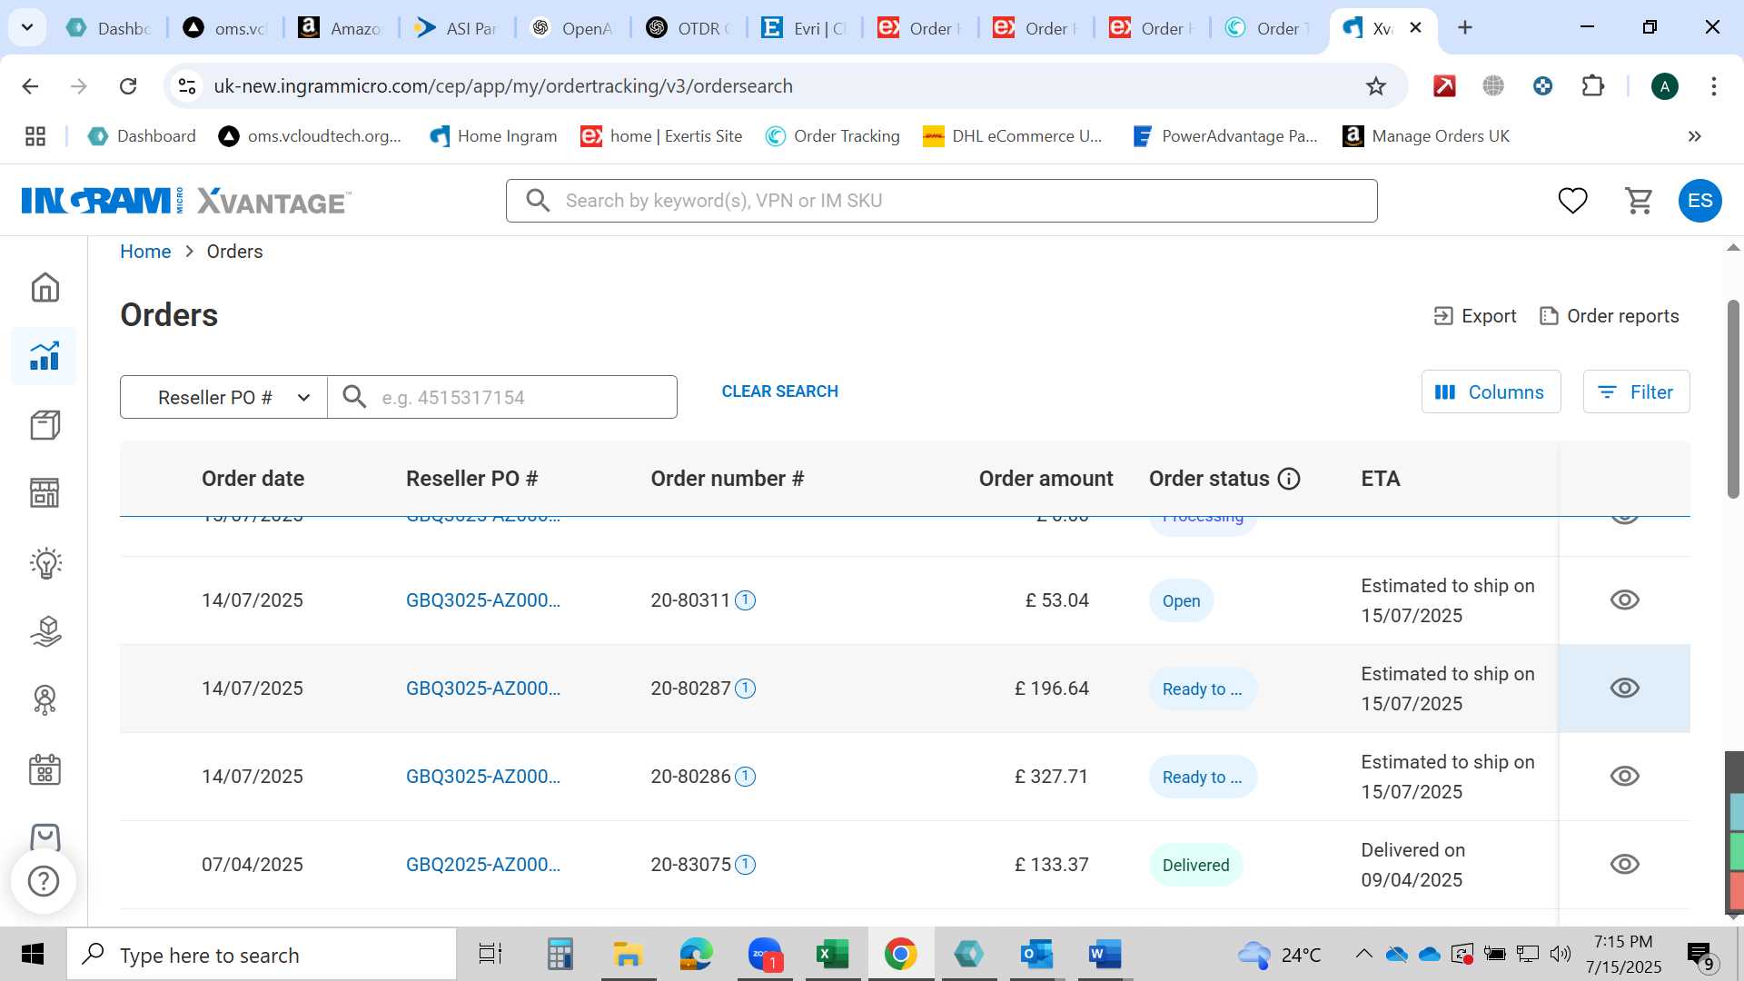Click CLEAR SEARCH
This screenshot has height=981, width=1744.
779,391
